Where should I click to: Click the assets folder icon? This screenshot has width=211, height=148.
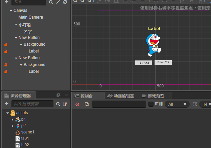point(13,113)
